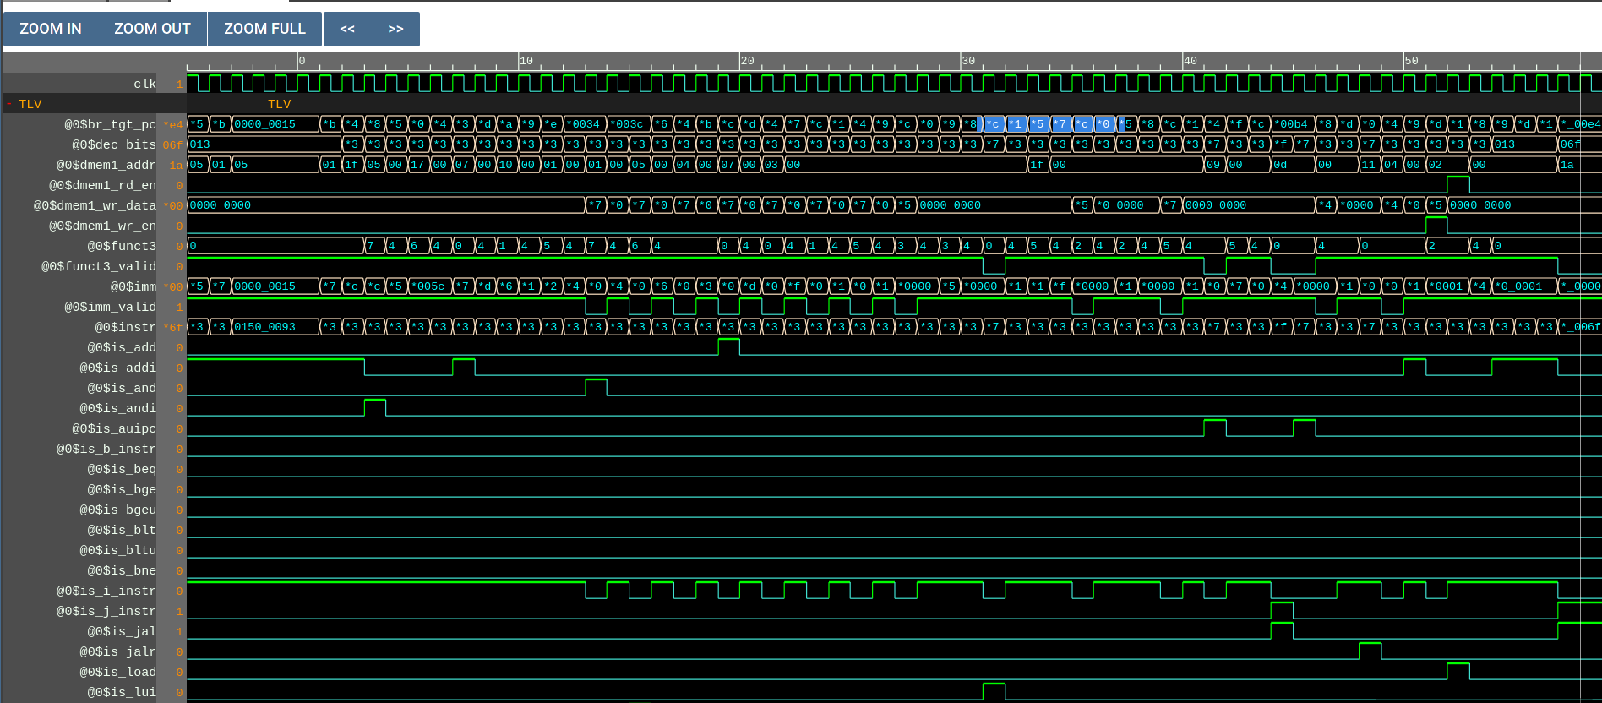The image size is (1602, 703).
Task: Select the @0$is_blt signal name
Action: [122, 530]
